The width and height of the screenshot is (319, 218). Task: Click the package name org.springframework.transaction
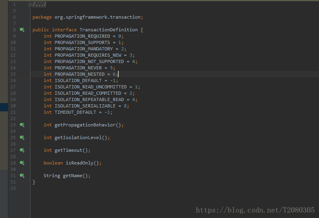click(97, 17)
